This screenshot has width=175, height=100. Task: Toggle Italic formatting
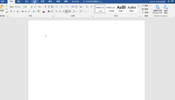click(x=14, y=11)
